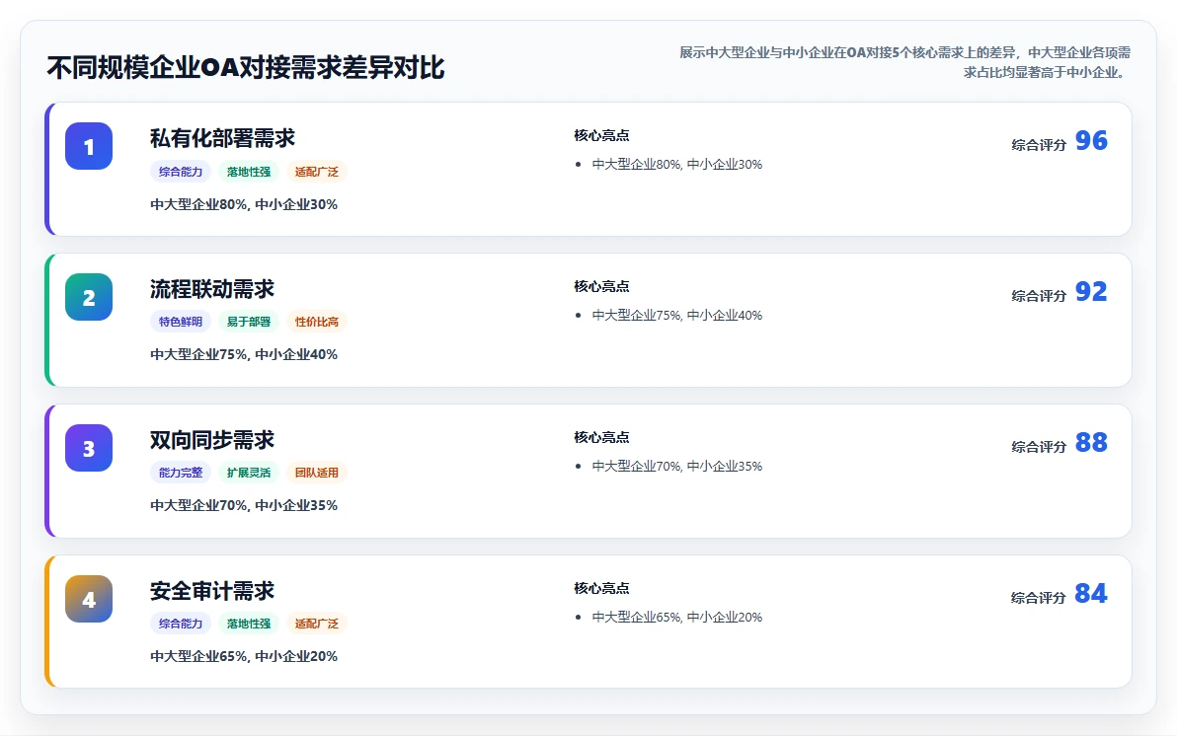Screen dimensions: 1177x736
Task: Click the page title 不同规模企业OA对接需求差异对比
Action: click(x=246, y=67)
